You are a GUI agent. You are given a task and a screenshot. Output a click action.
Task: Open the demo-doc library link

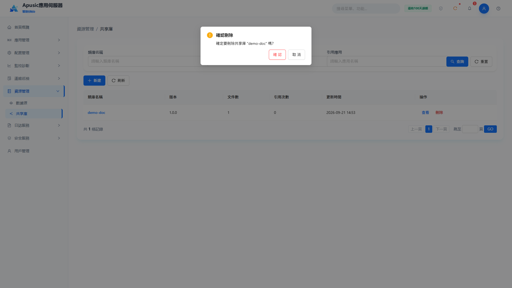tap(97, 113)
